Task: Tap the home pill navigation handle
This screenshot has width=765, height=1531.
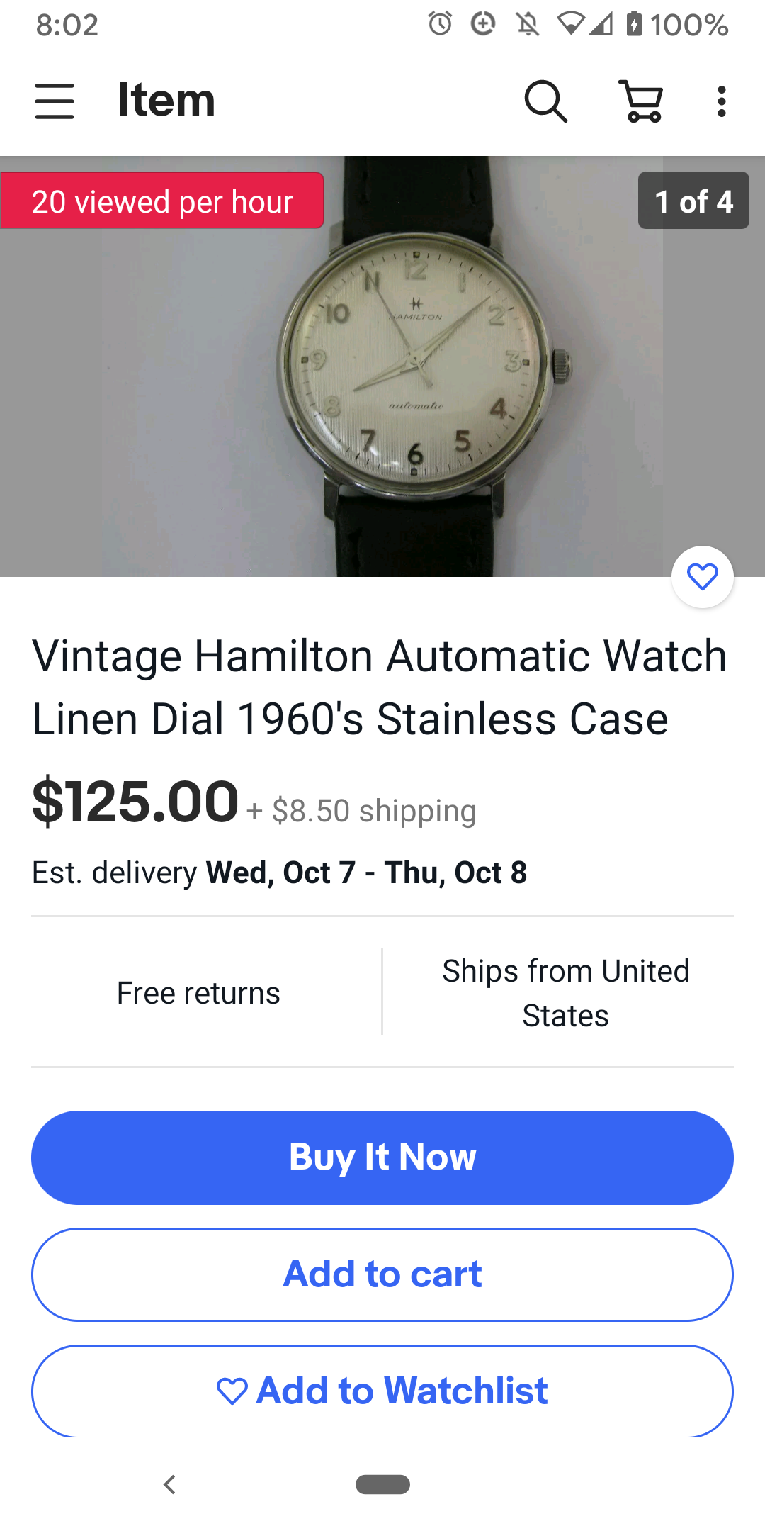Action: tap(382, 1484)
